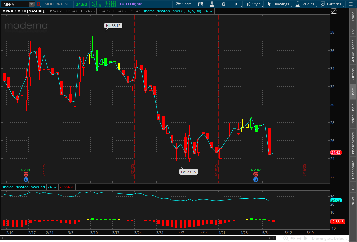Click the 4/18/25 expiration date marker
The width and height of the screenshot is (357, 242).
coord(216,170)
